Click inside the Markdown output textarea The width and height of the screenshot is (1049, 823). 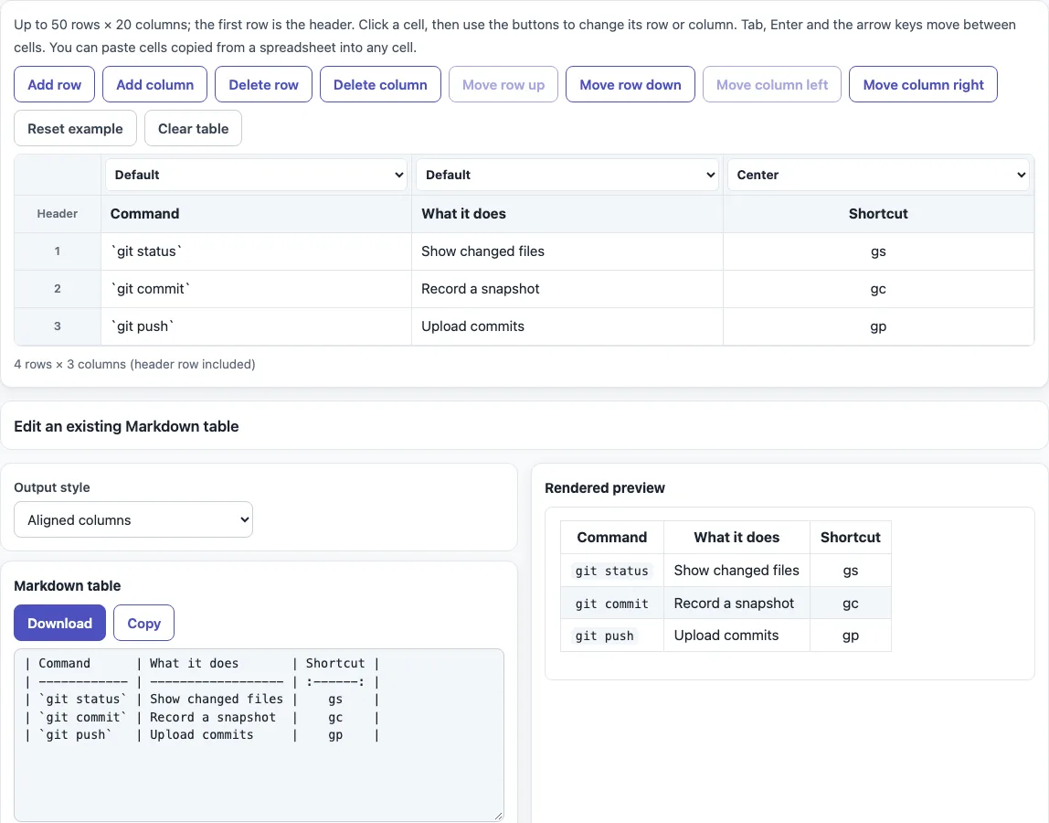259,734
